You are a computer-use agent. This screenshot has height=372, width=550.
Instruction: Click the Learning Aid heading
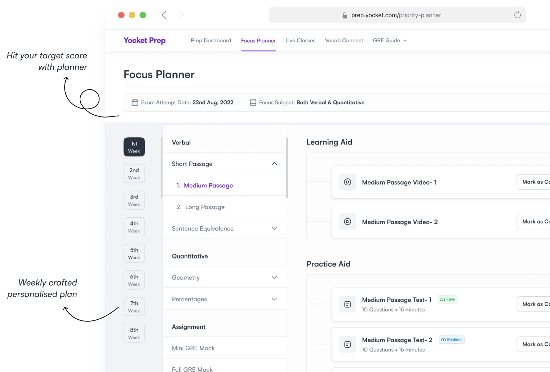click(329, 142)
